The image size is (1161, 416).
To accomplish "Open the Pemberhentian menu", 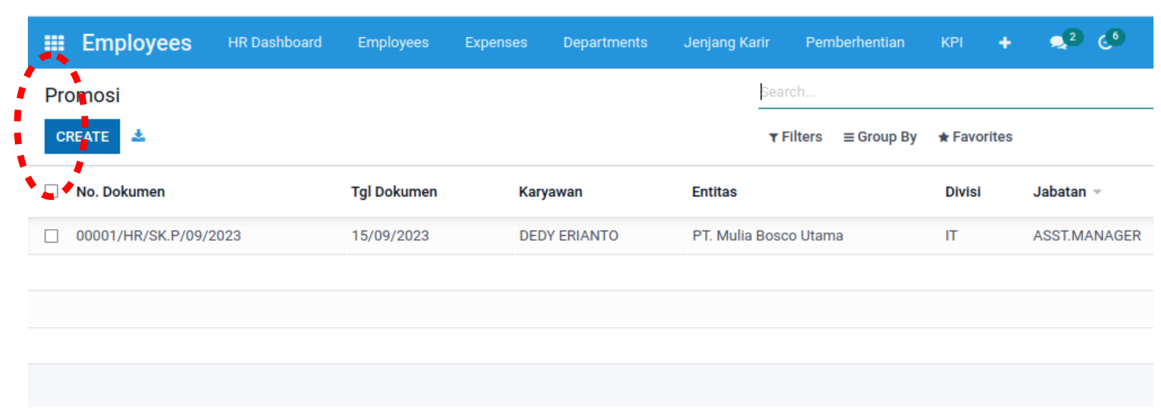I will [x=855, y=42].
